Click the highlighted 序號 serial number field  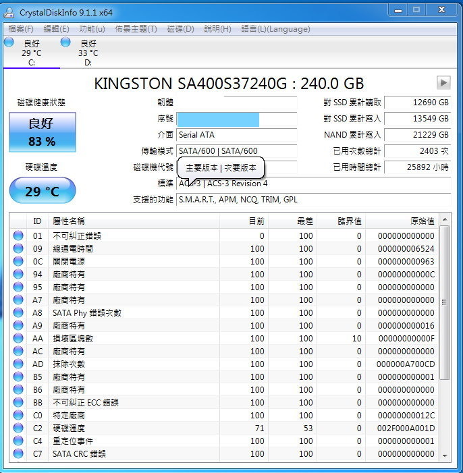(237, 119)
